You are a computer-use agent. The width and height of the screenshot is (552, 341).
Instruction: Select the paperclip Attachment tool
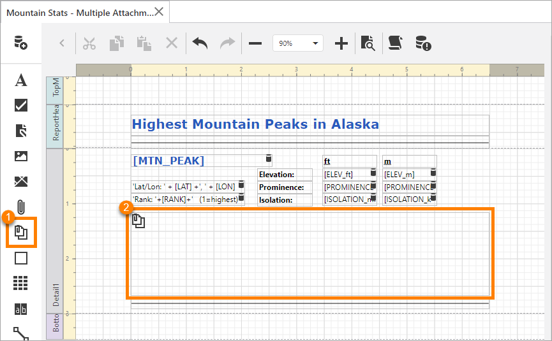(x=20, y=207)
